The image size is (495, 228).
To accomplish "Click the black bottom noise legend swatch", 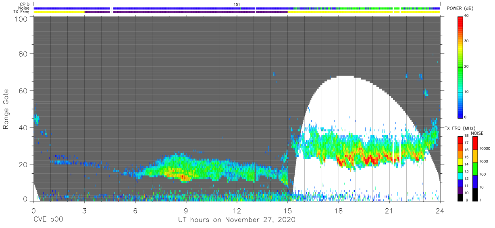I will 475,194.
